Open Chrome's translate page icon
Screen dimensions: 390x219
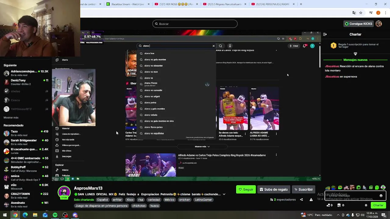[x=354, y=13]
